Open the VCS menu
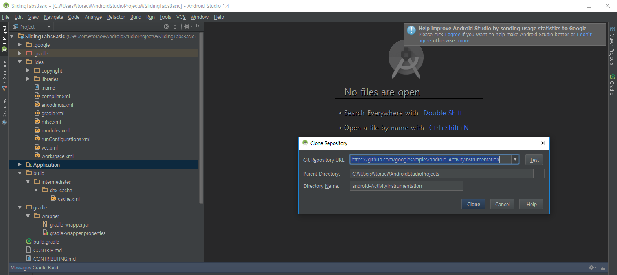This screenshot has height=275, width=617. coord(181,17)
